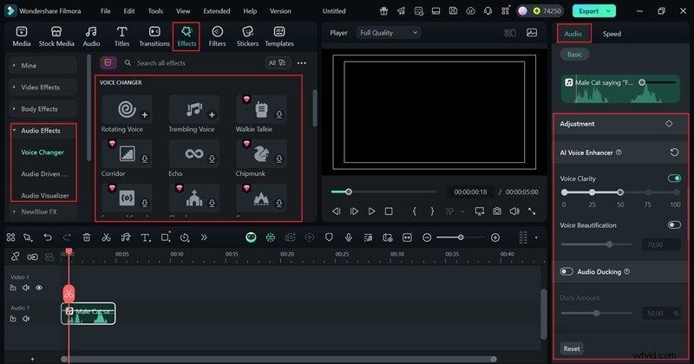Enable the Voice Beautification switch
This screenshot has width=694, height=364.
point(674,225)
